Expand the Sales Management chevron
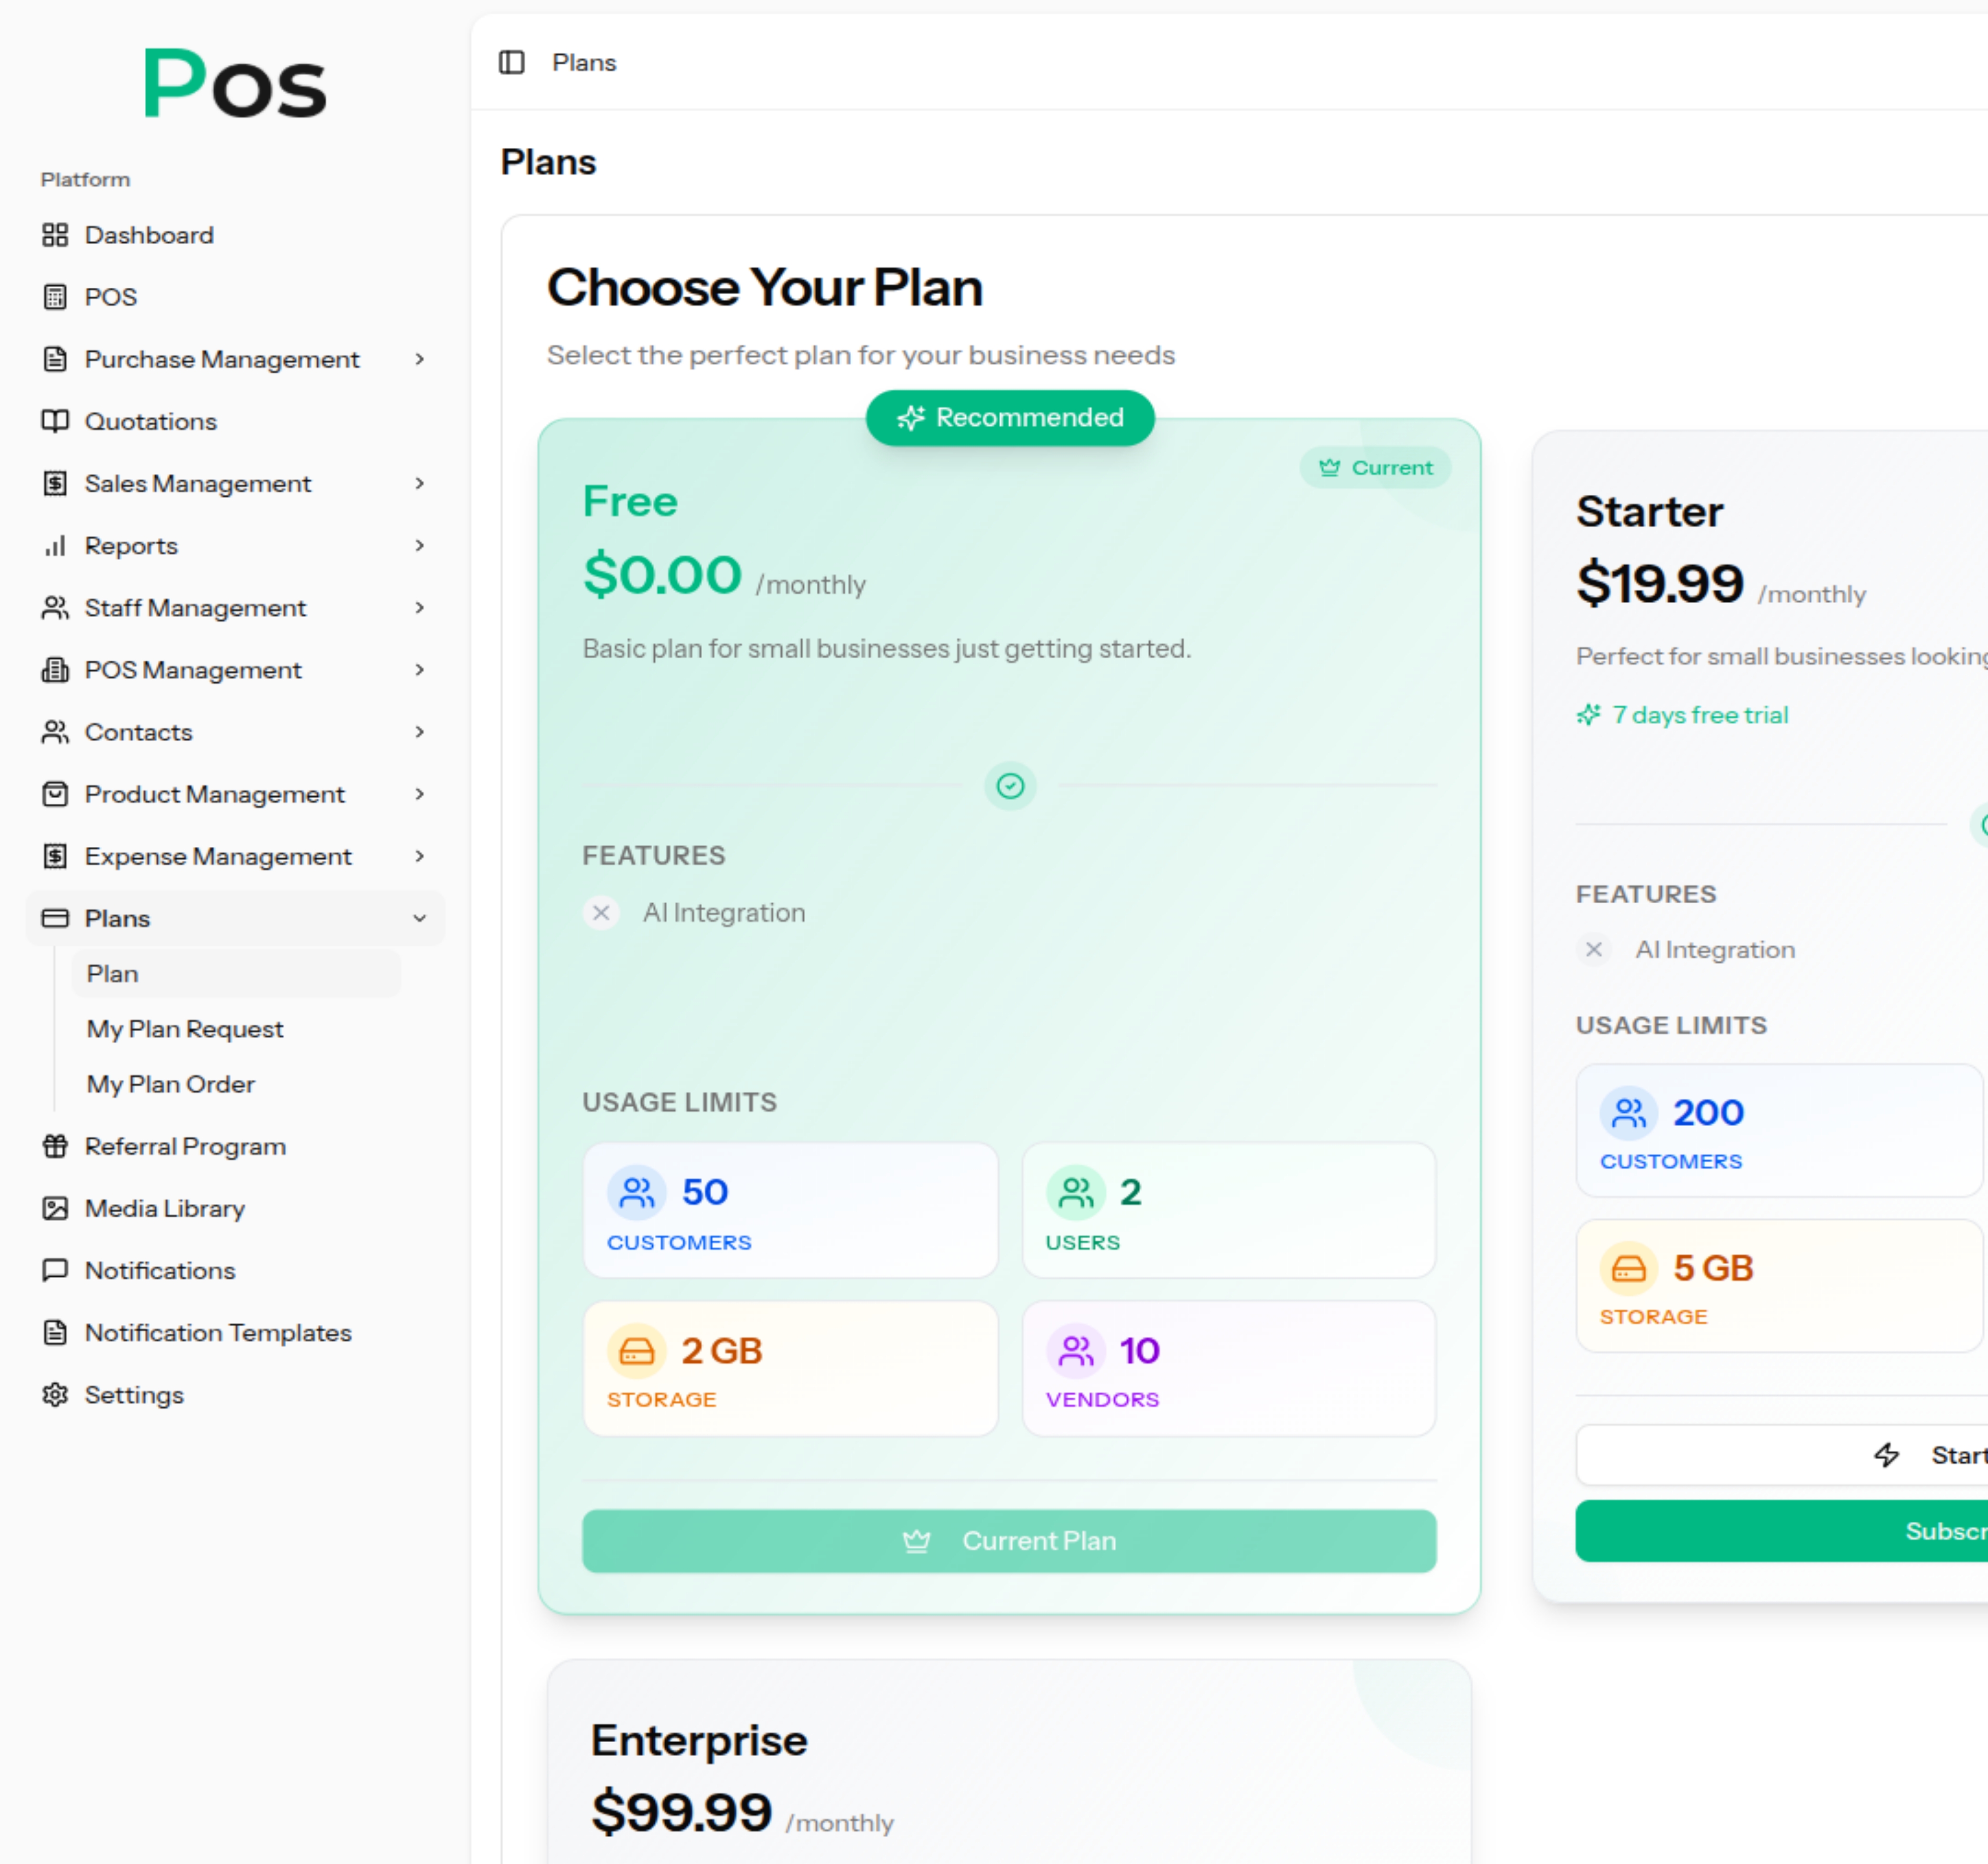Screen dimensions: 1988x1864 tap(420, 483)
